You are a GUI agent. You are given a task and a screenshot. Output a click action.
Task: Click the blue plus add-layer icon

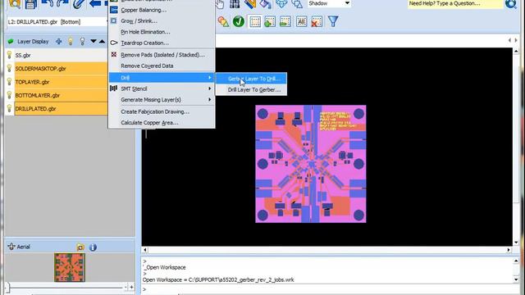(x=58, y=42)
